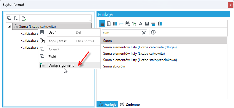Click the copy icon next to Kopiuj treść
The height and width of the screenshot is (108, 234).
(x=42, y=41)
